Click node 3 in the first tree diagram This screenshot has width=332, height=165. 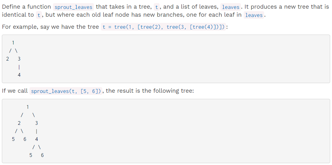pos(19,59)
